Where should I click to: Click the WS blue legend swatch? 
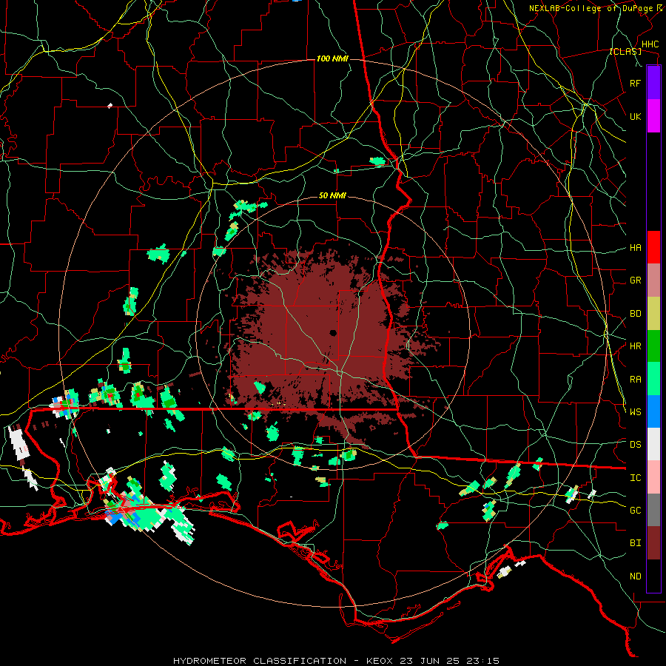click(653, 411)
